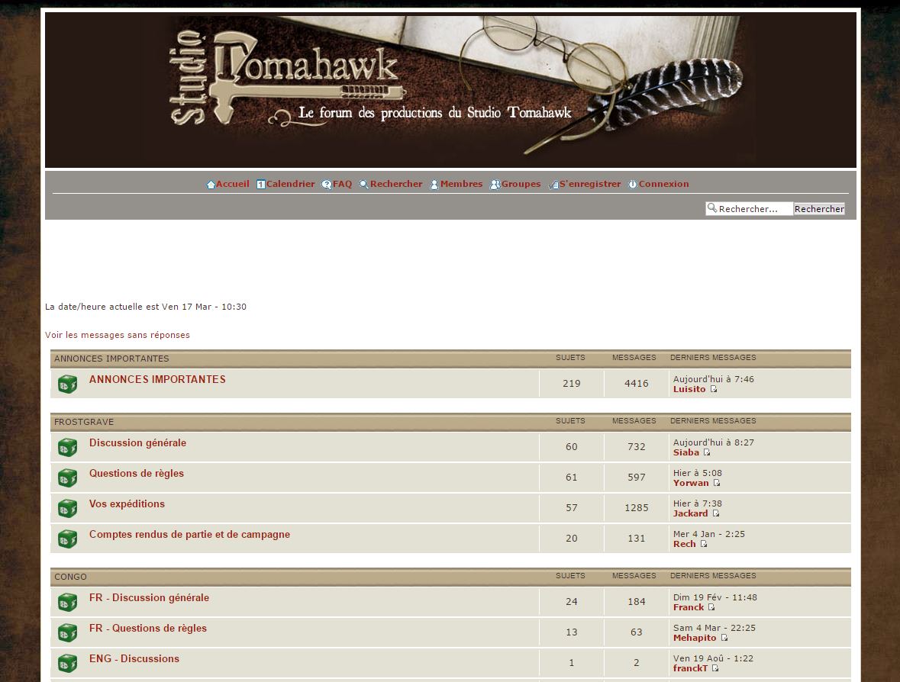Click green dice icon beside Comptes rendus de partie

68,539
